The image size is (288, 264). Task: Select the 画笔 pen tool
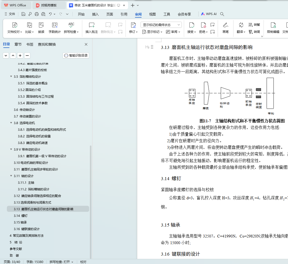tap(226, 28)
